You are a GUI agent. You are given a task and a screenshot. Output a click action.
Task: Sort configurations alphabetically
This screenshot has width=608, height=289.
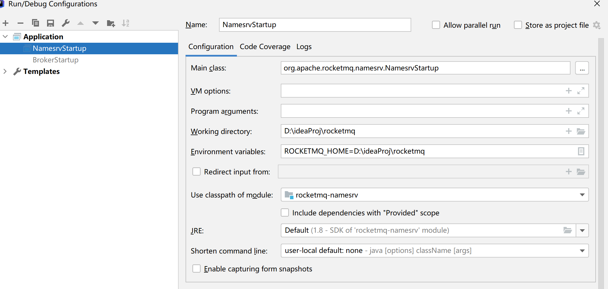126,23
